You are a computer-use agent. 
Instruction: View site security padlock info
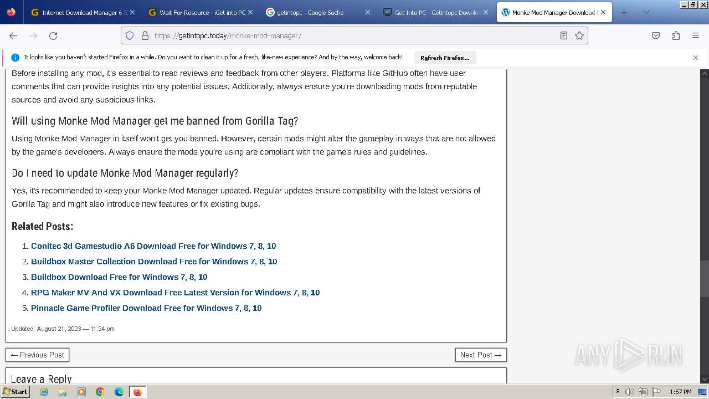(x=145, y=35)
